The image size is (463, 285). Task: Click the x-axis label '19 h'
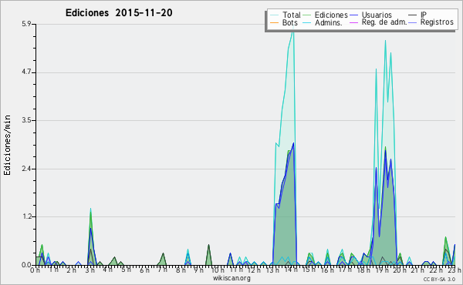382,270
